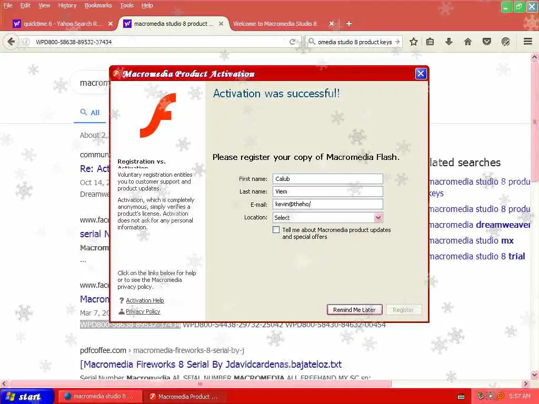The height and width of the screenshot is (404, 539).
Task: Click the Flash logo in activation dialog
Action: (x=158, y=115)
